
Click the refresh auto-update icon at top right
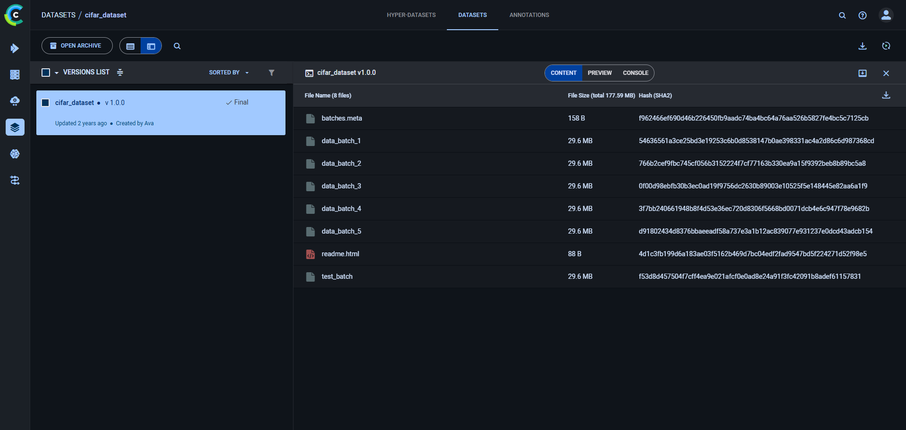886,46
